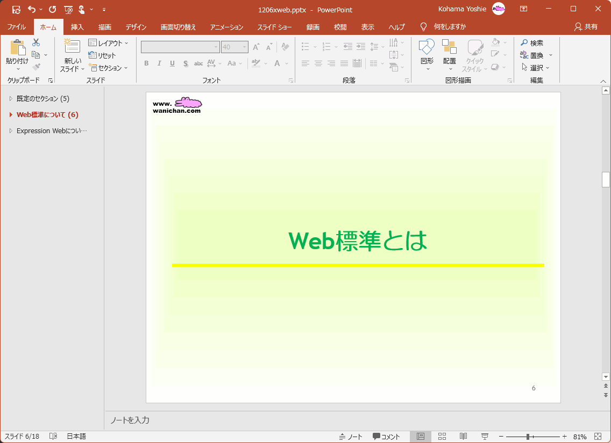This screenshot has height=443, width=611.
Task: Apply numbered list formatting
Action: (x=326, y=47)
